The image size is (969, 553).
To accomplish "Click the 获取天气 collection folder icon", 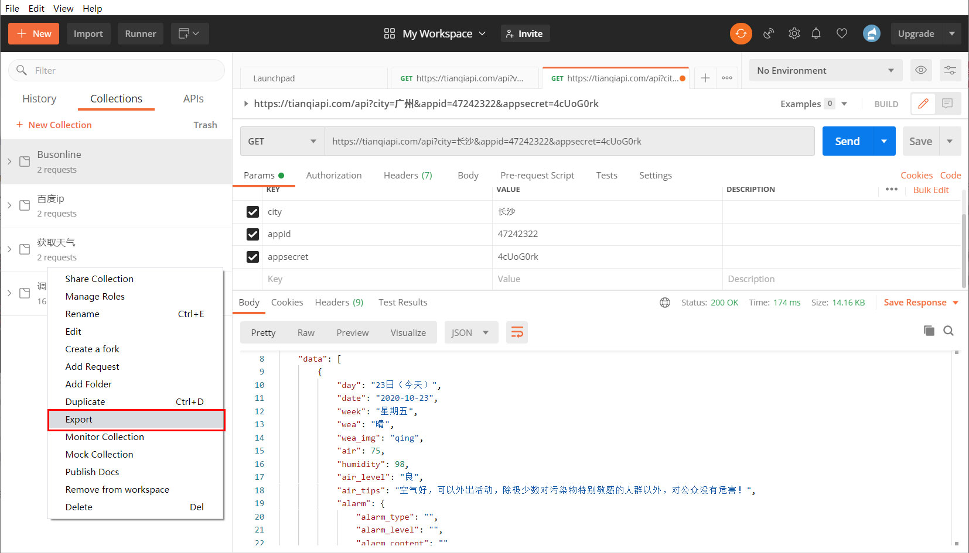I will click(25, 249).
